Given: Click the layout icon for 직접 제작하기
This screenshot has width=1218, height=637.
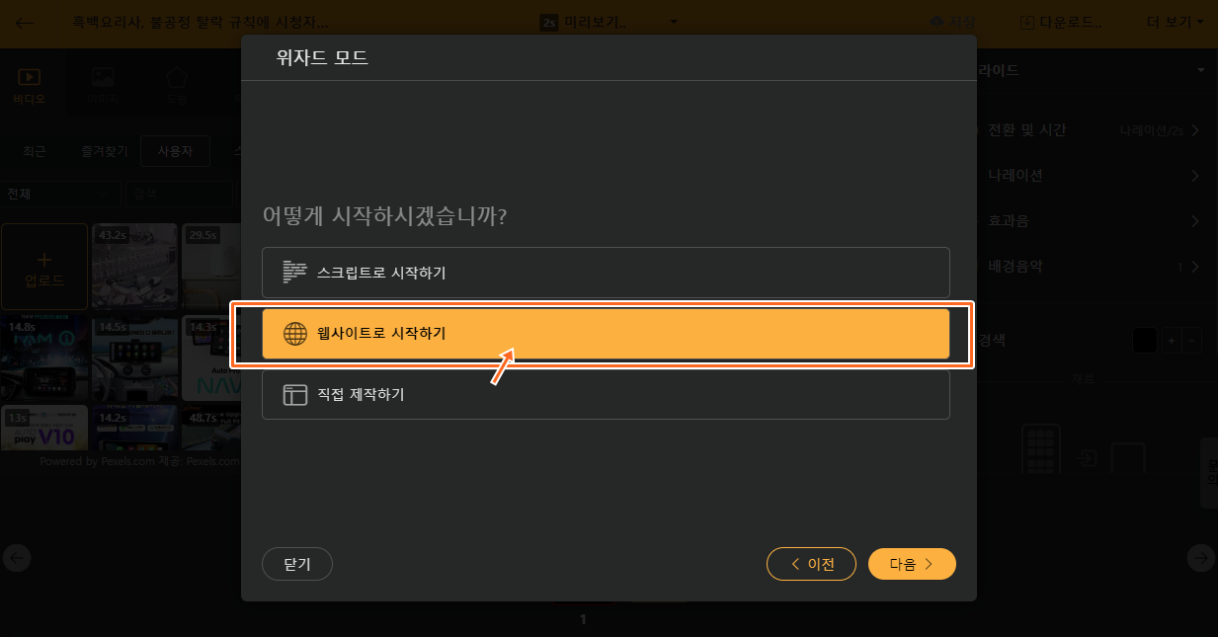Looking at the screenshot, I should click(295, 395).
